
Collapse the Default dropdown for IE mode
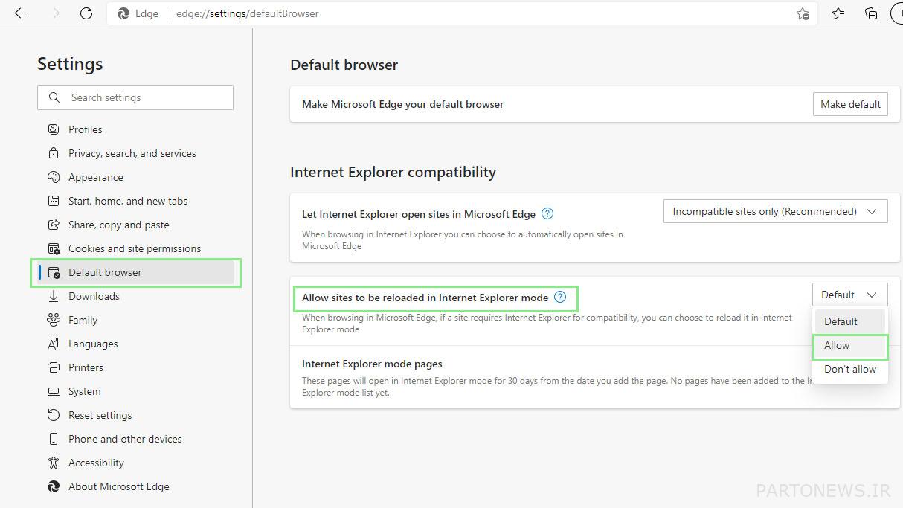point(849,295)
